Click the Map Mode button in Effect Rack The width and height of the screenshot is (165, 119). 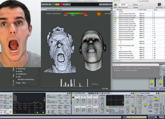coord(91,93)
